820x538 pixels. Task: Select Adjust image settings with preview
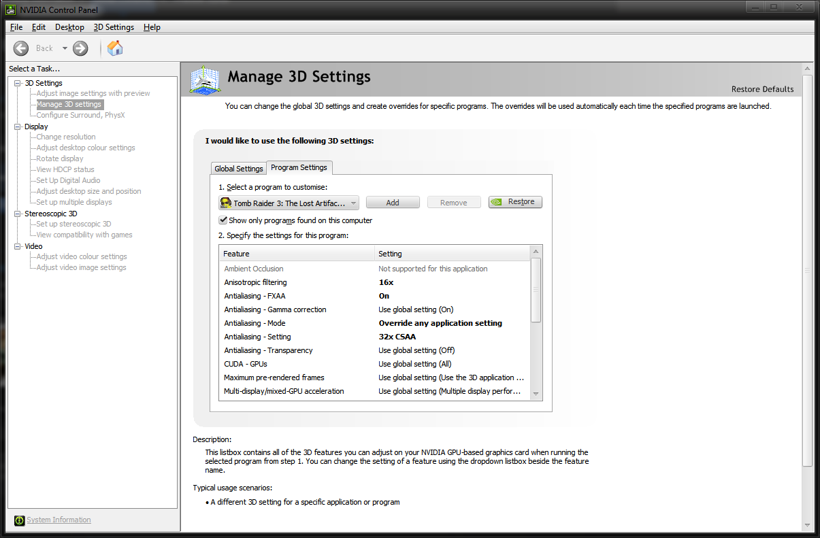pos(93,94)
